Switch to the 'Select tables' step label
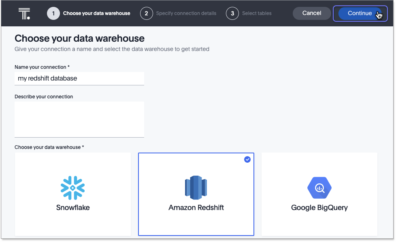This screenshot has width=396, height=242. point(257,13)
